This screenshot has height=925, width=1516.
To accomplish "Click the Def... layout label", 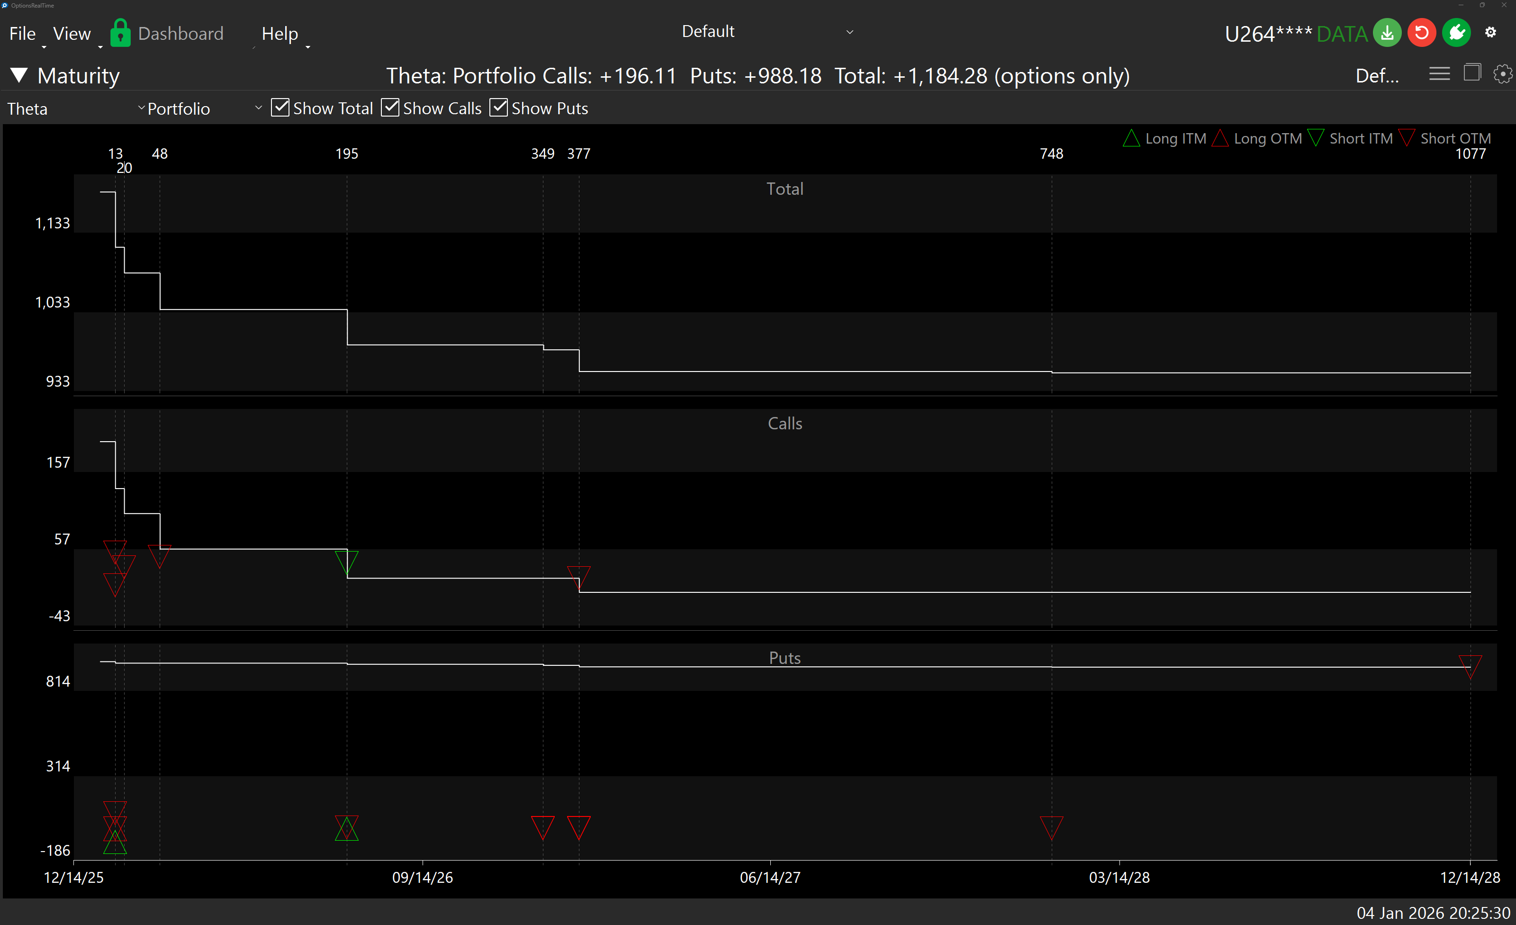I will point(1377,76).
